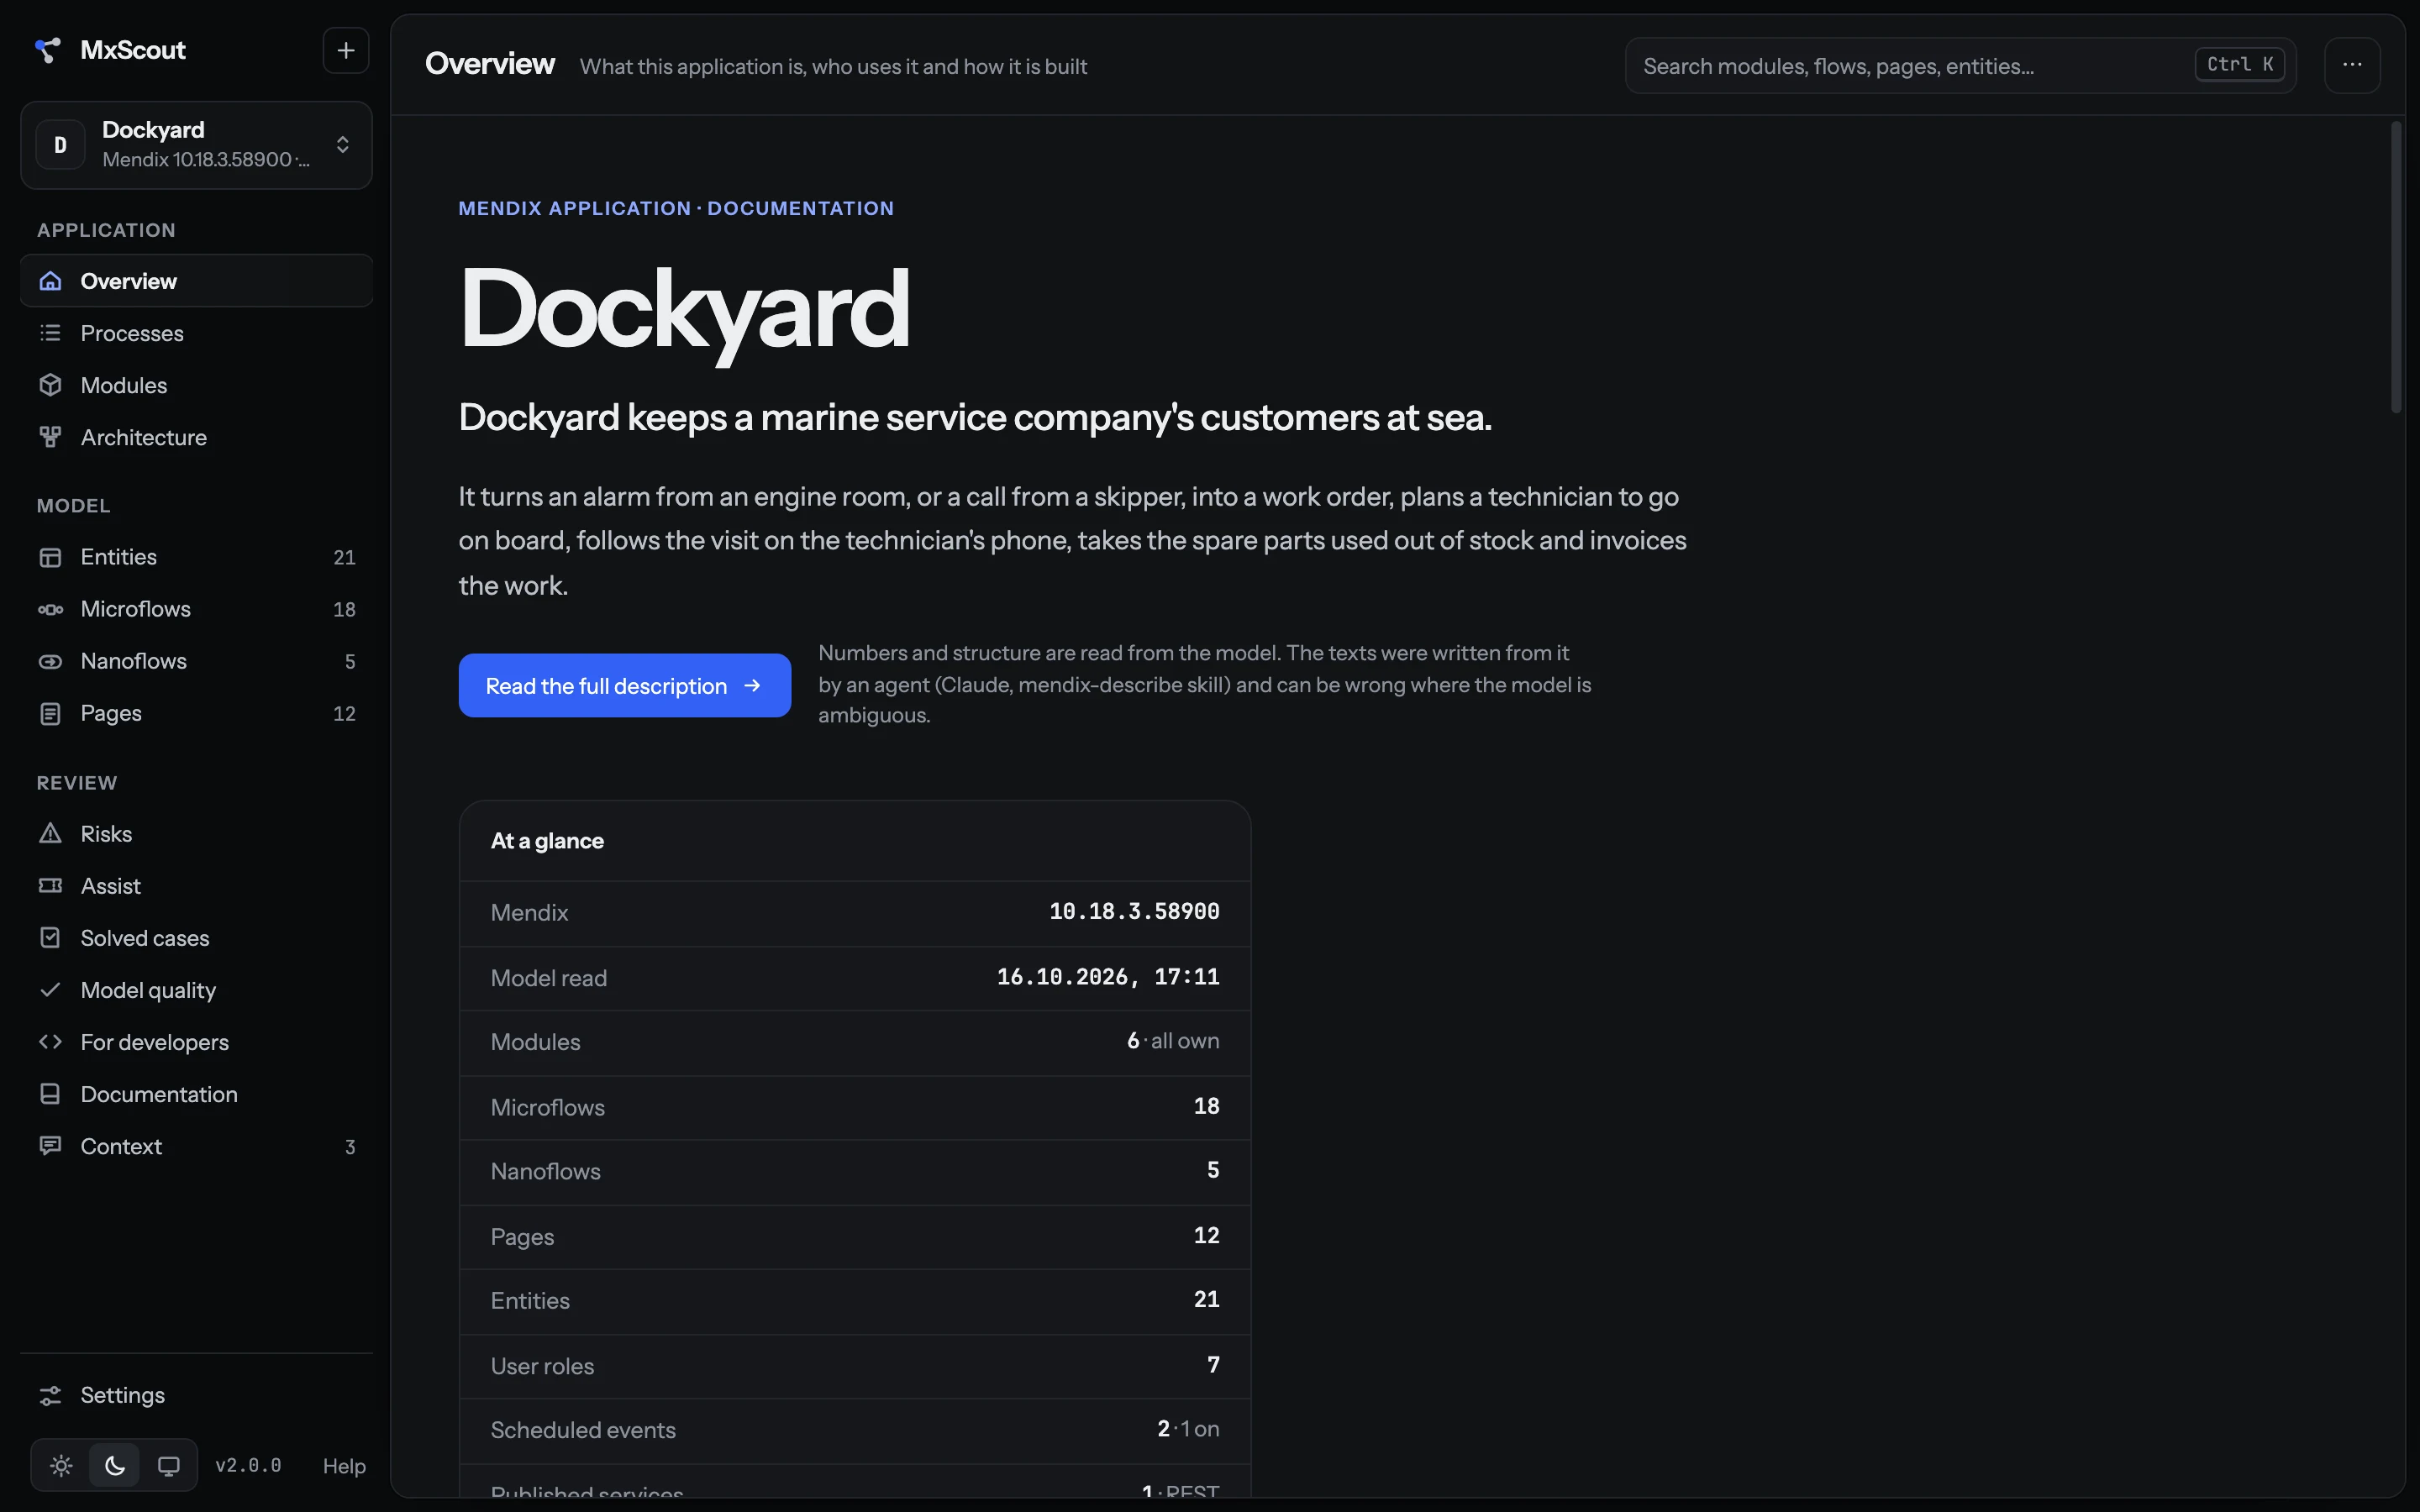Click the Model quality checkmark icon

coord(50,989)
